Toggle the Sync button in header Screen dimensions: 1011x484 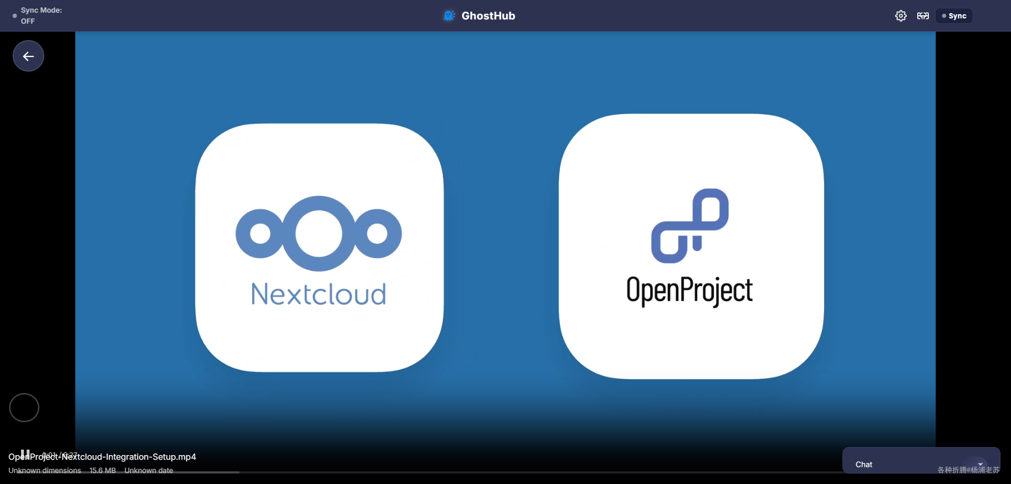pyautogui.click(x=954, y=16)
